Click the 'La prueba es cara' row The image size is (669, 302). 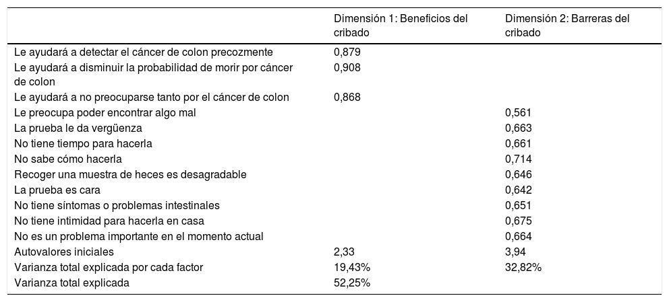click(58, 190)
